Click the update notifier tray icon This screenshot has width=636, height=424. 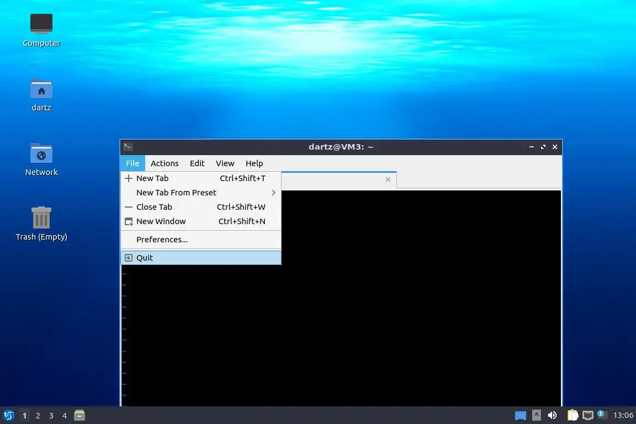coord(602,415)
